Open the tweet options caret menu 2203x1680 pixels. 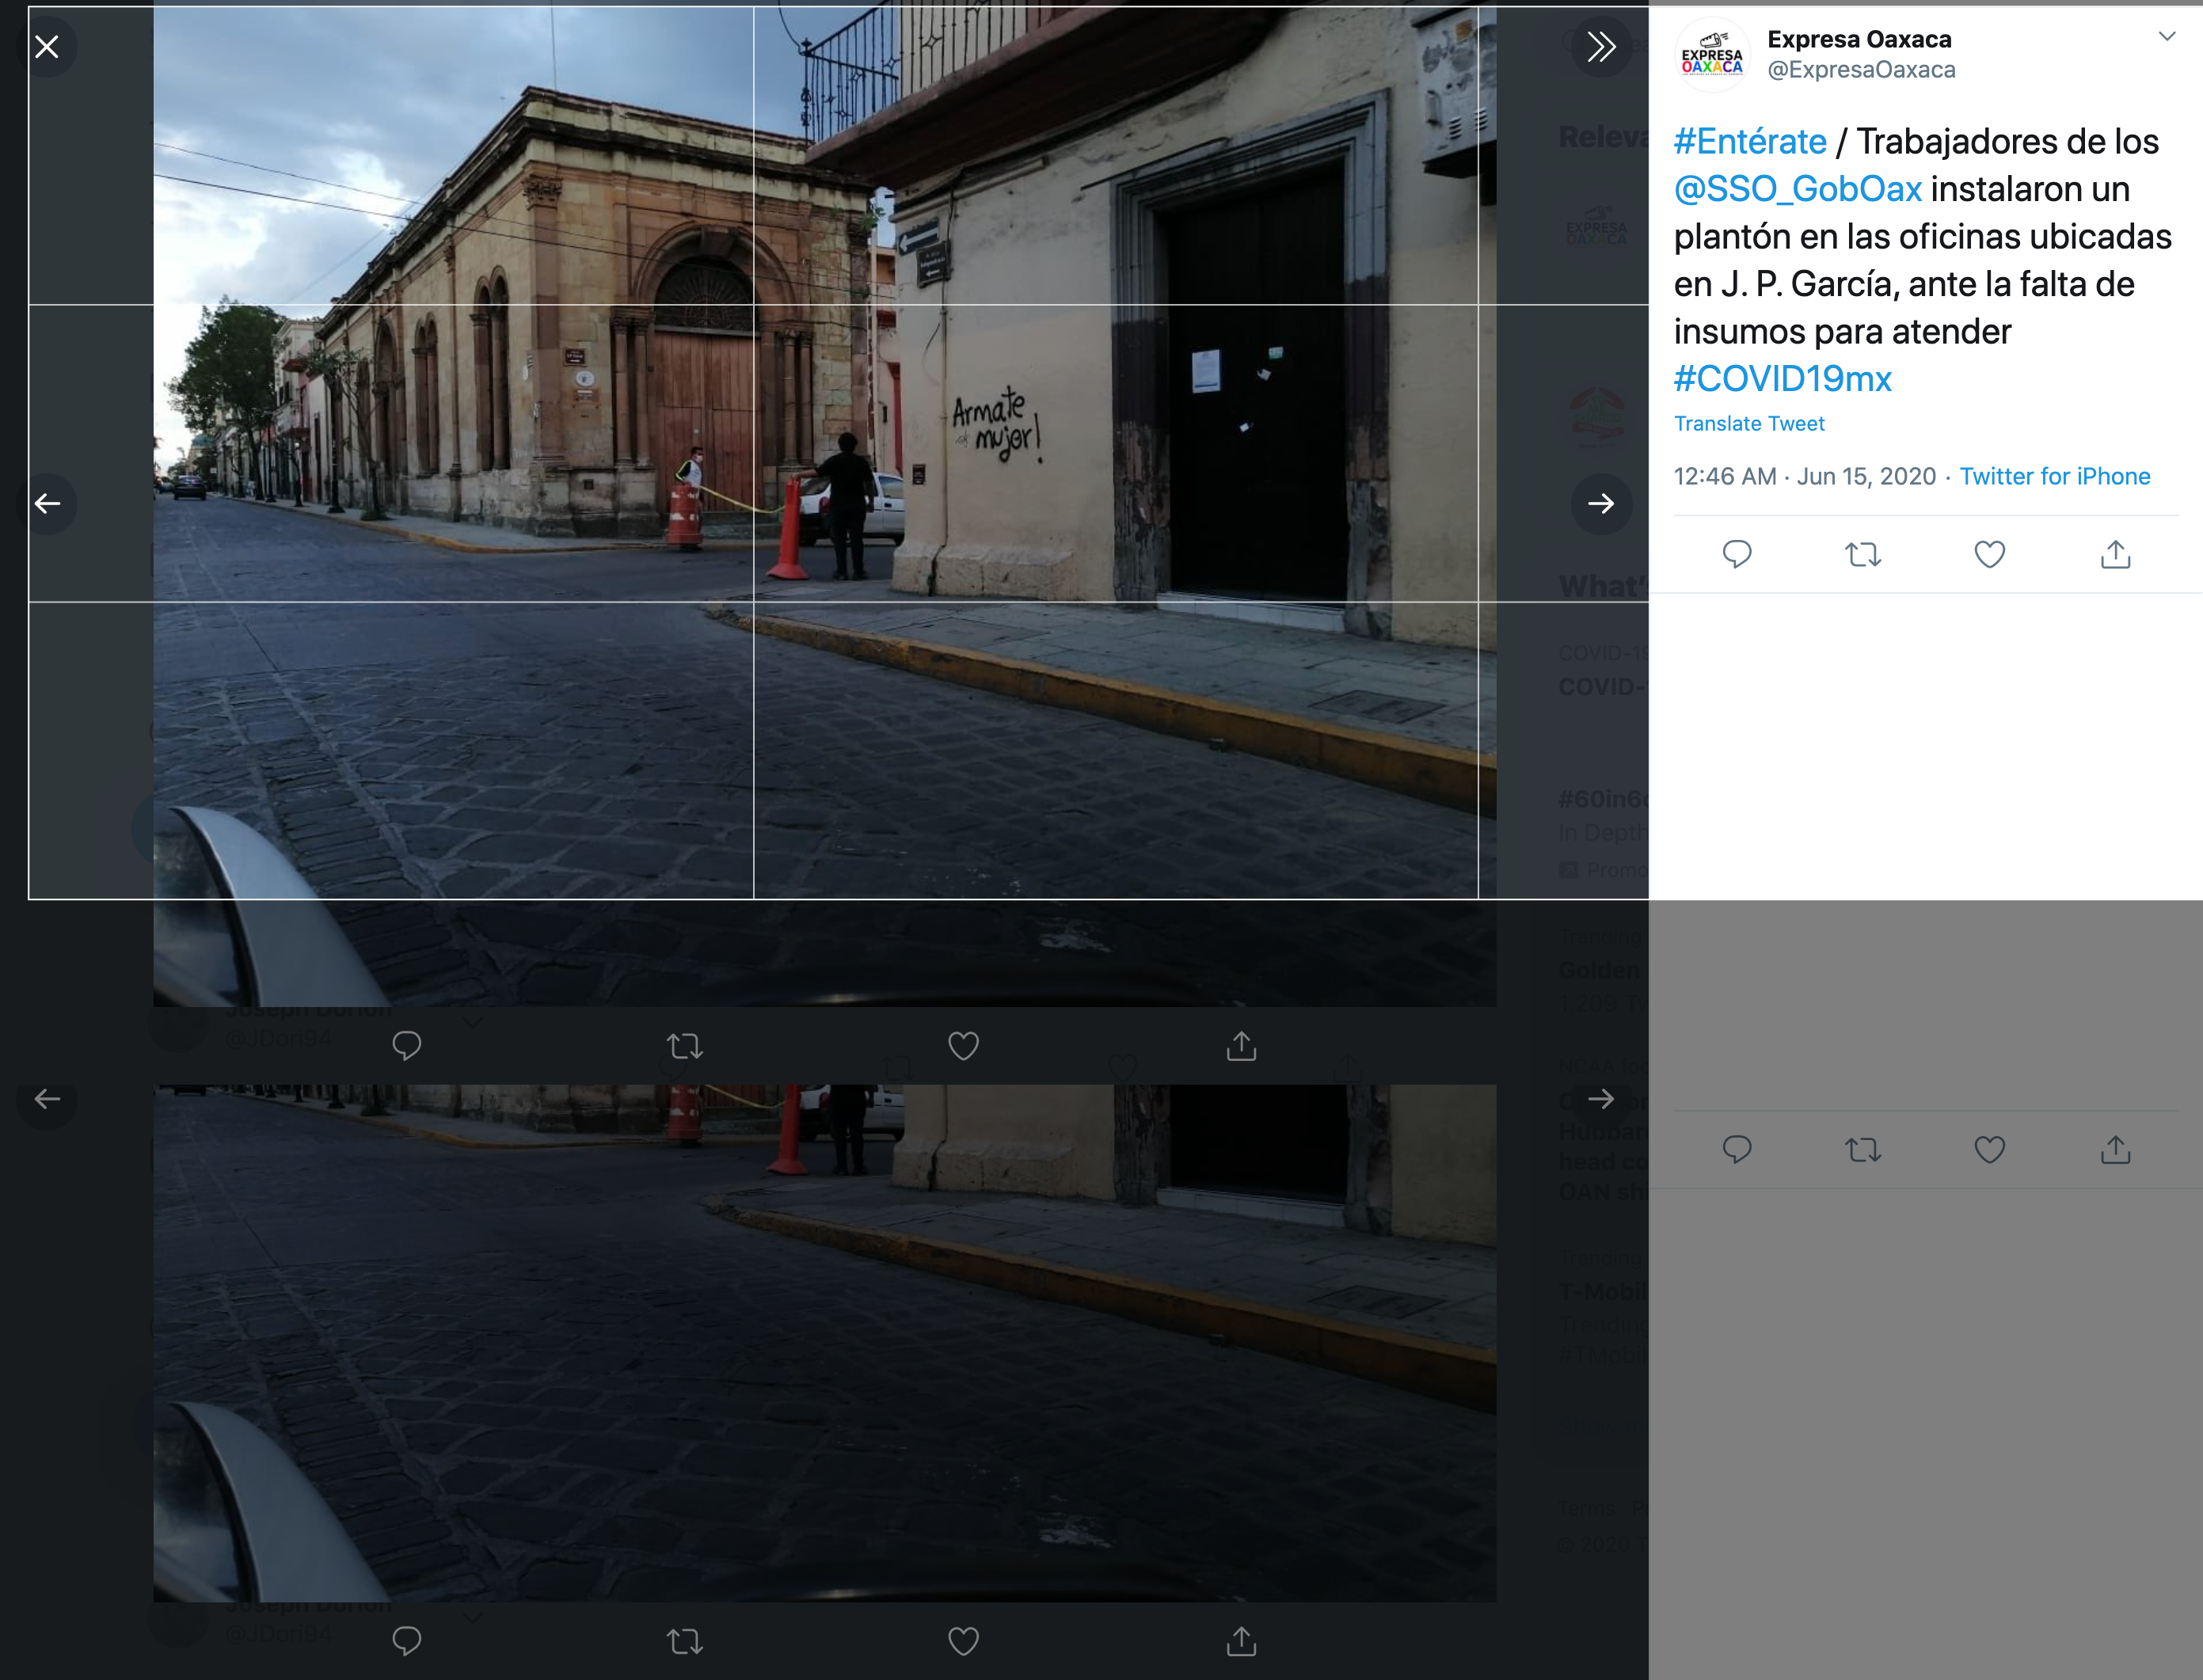coord(2166,37)
